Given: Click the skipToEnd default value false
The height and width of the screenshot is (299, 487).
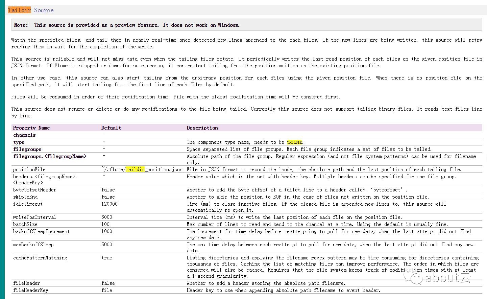Looking at the screenshot, I should [x=108, y=197].
